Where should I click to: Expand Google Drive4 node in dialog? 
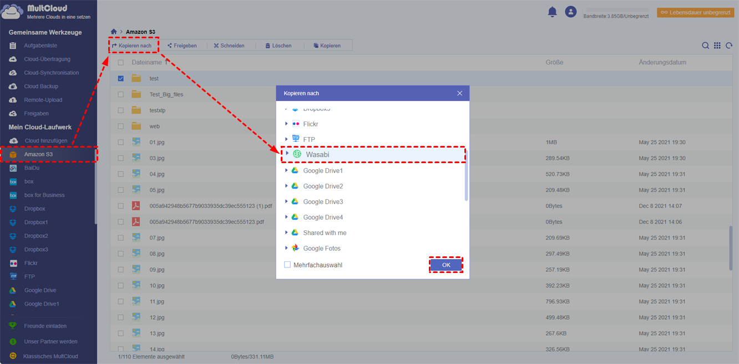286,217
